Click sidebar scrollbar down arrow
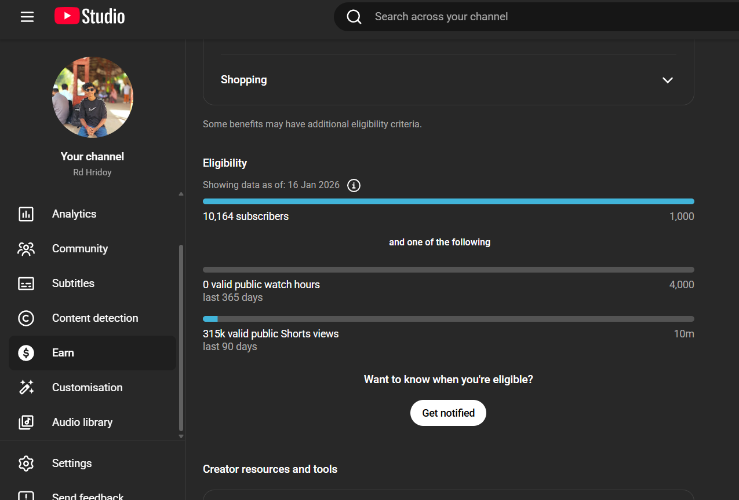This screenshot has height=500, width=739. (181, 436)
